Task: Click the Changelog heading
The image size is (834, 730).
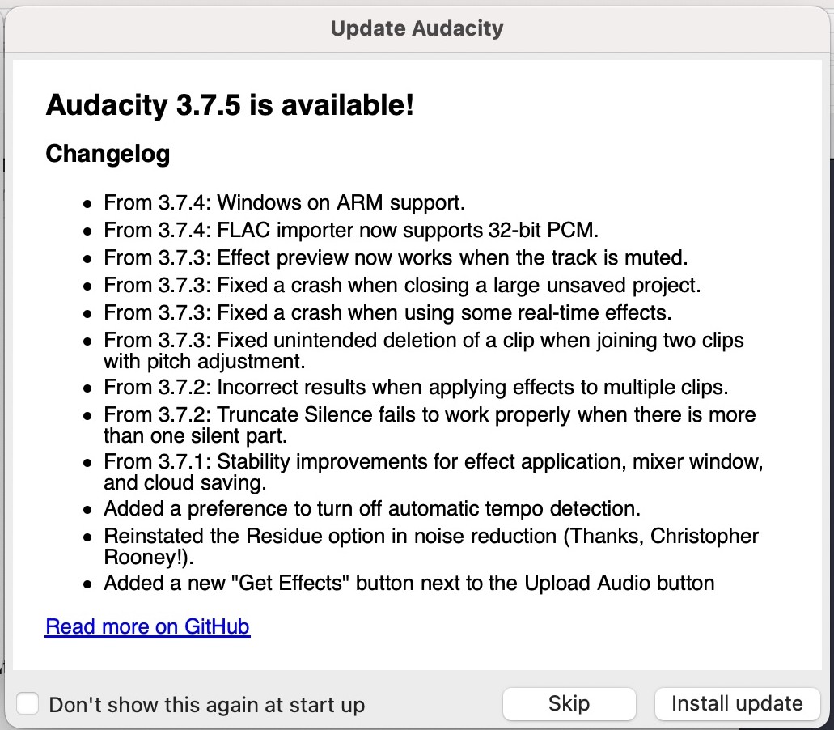Action: coord(108,154)
